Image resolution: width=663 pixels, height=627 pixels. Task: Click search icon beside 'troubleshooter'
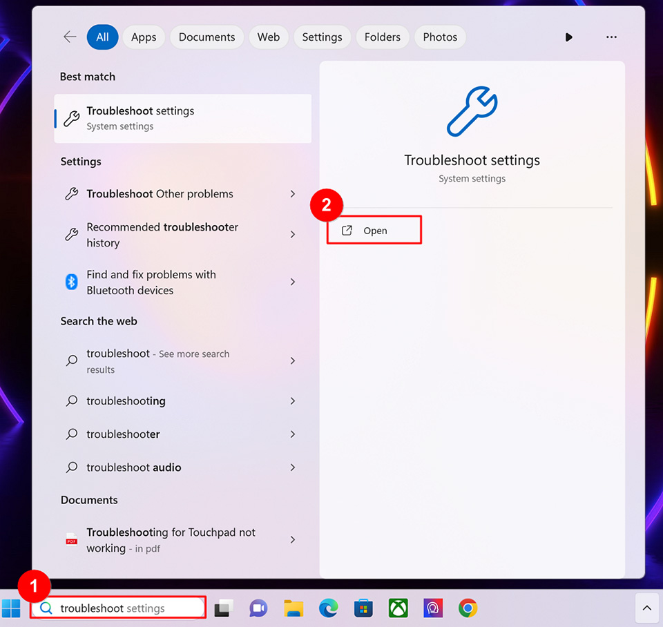coord(71,434)
